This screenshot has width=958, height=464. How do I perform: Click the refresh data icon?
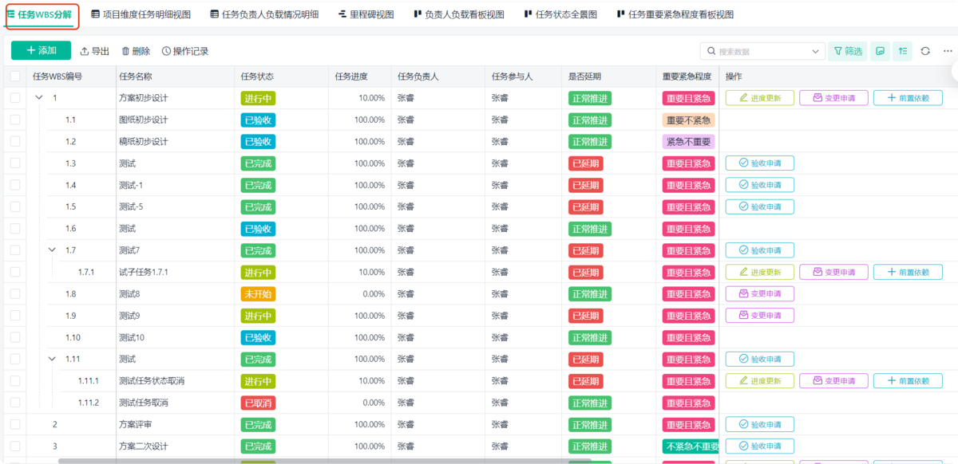tap(925, 51)
